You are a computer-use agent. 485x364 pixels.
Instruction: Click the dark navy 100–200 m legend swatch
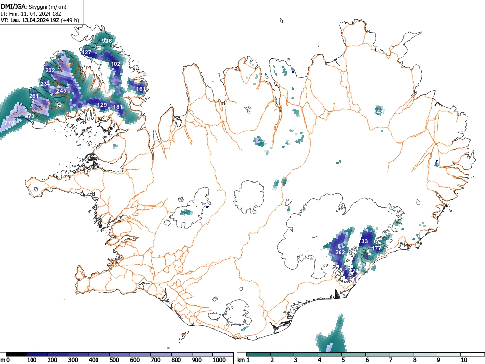tap(37, 354)
